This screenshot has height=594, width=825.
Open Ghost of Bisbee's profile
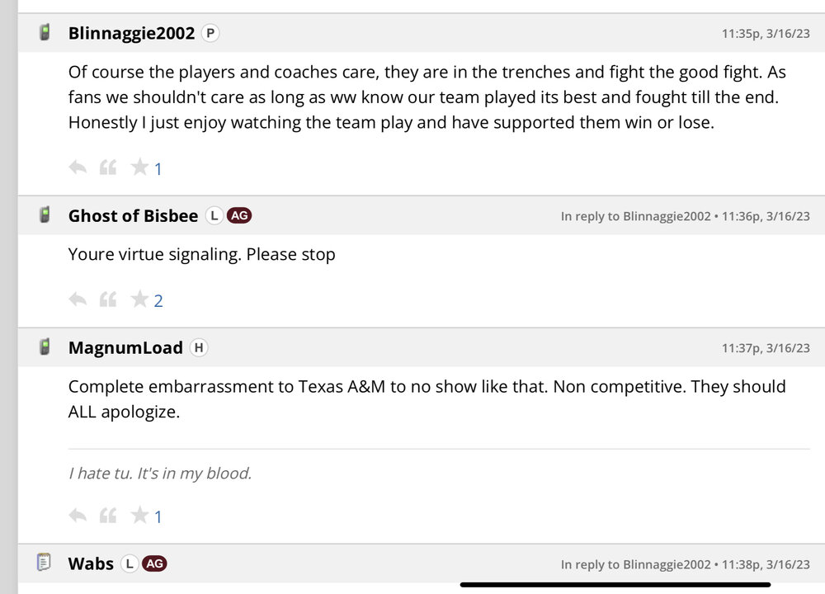click(133, 216)
